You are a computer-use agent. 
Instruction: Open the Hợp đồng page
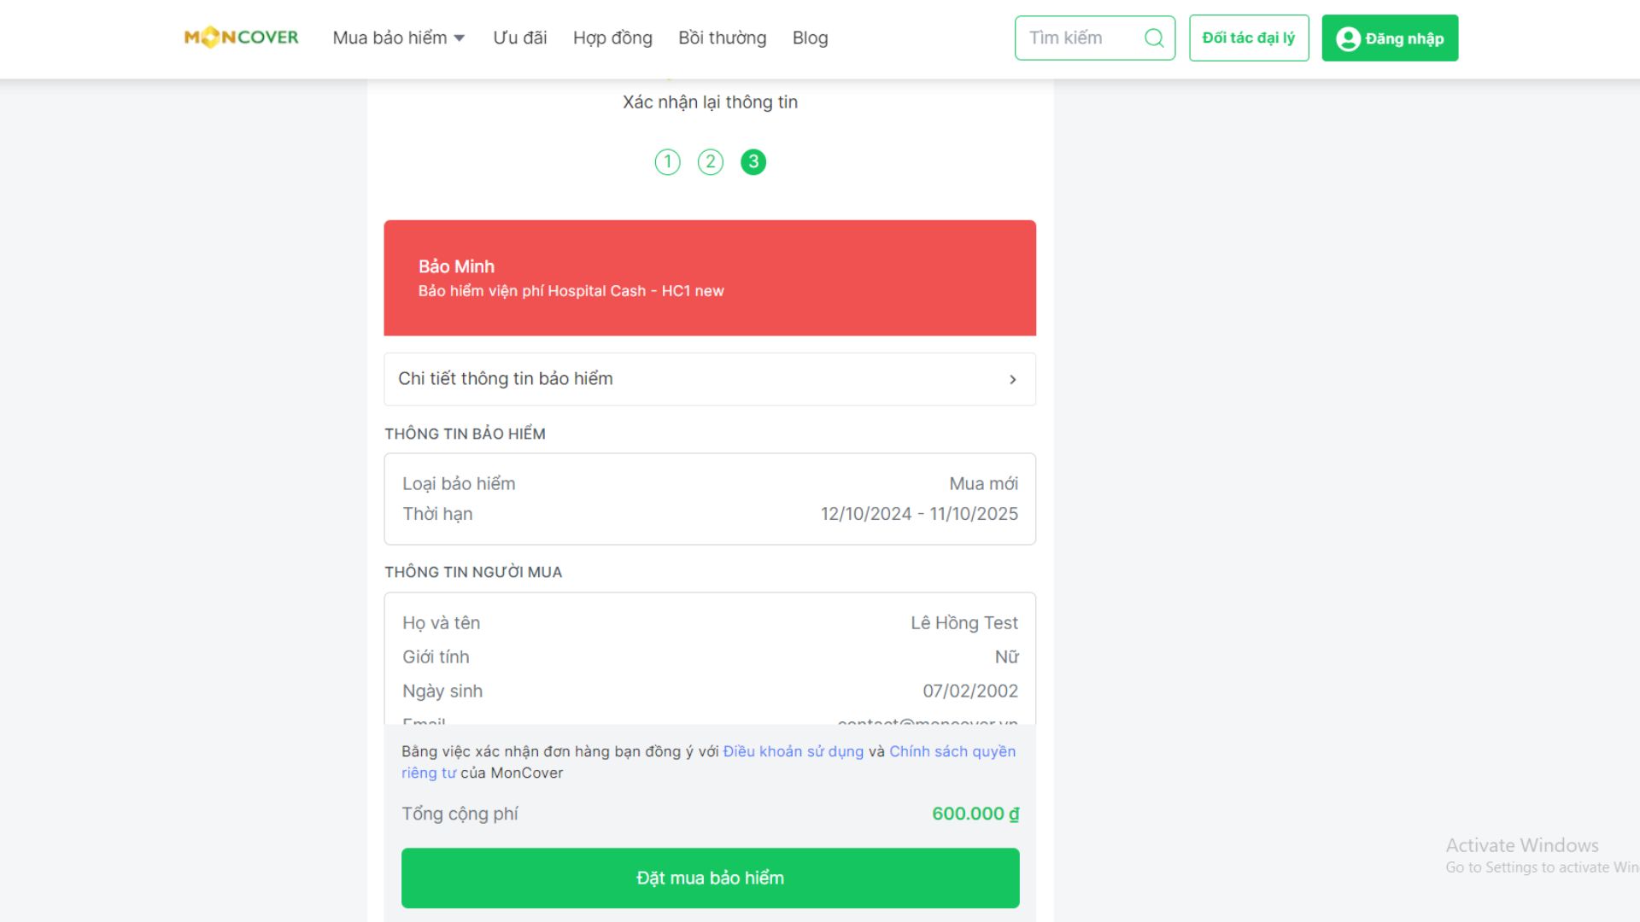point(612,38)
